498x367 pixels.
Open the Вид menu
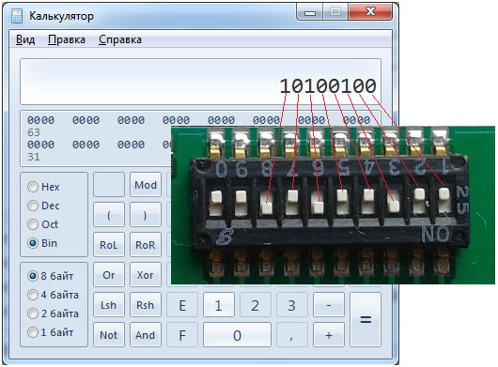25,39
